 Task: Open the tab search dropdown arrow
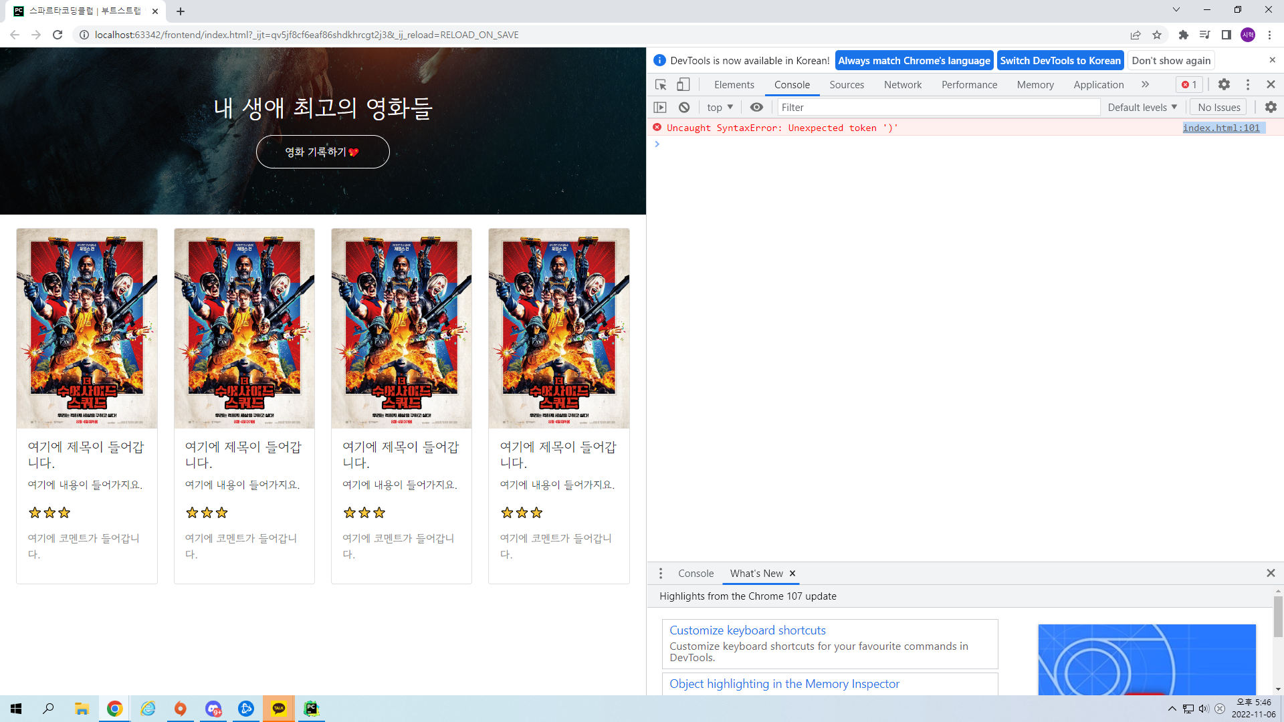tap(1176, 9)
